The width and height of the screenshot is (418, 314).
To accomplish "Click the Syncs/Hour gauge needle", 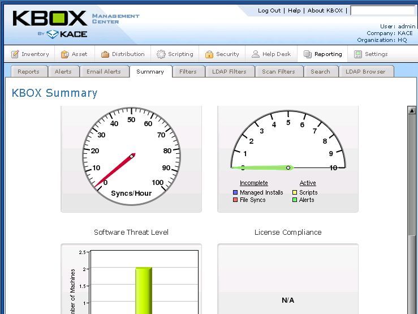I will pyautogui.click(x=115, y=170).
